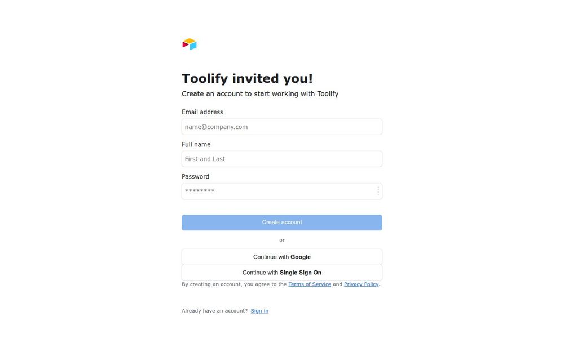This screenshot has height=352, width=564.
Task: Open the Terms of Service link
Action: click(x=309, y=284)
